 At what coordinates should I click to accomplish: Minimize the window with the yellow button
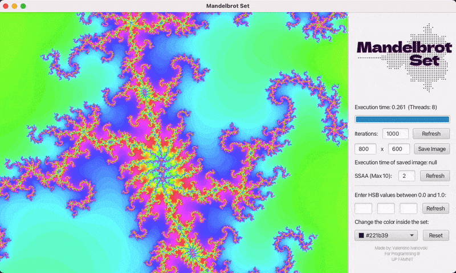click(x=14, y=6)
